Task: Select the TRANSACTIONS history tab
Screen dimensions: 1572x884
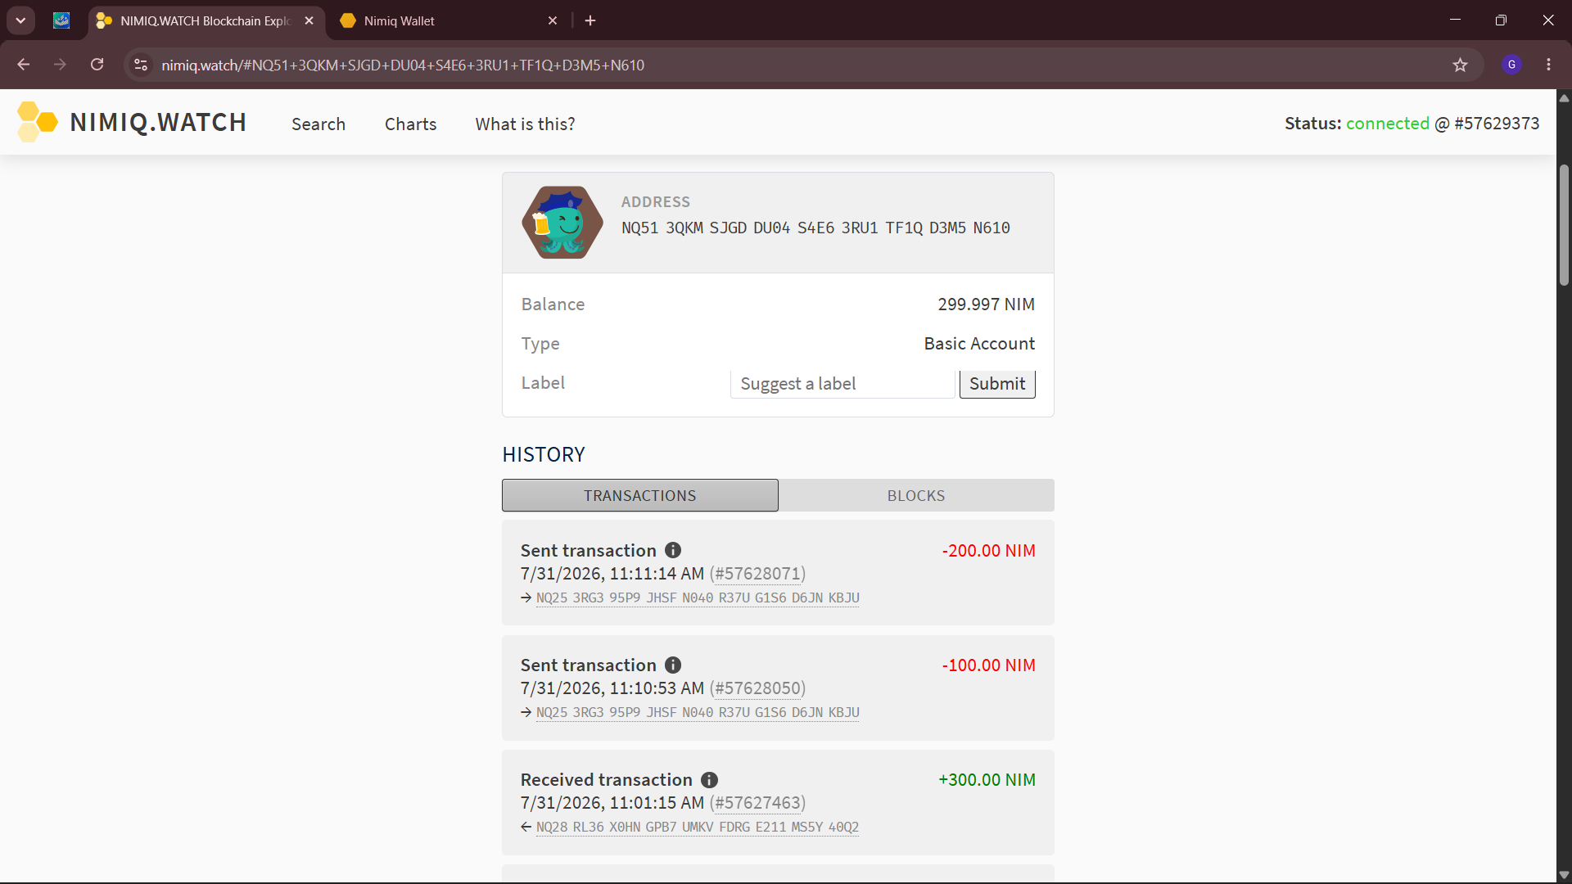Action: [x=640, y=495]
